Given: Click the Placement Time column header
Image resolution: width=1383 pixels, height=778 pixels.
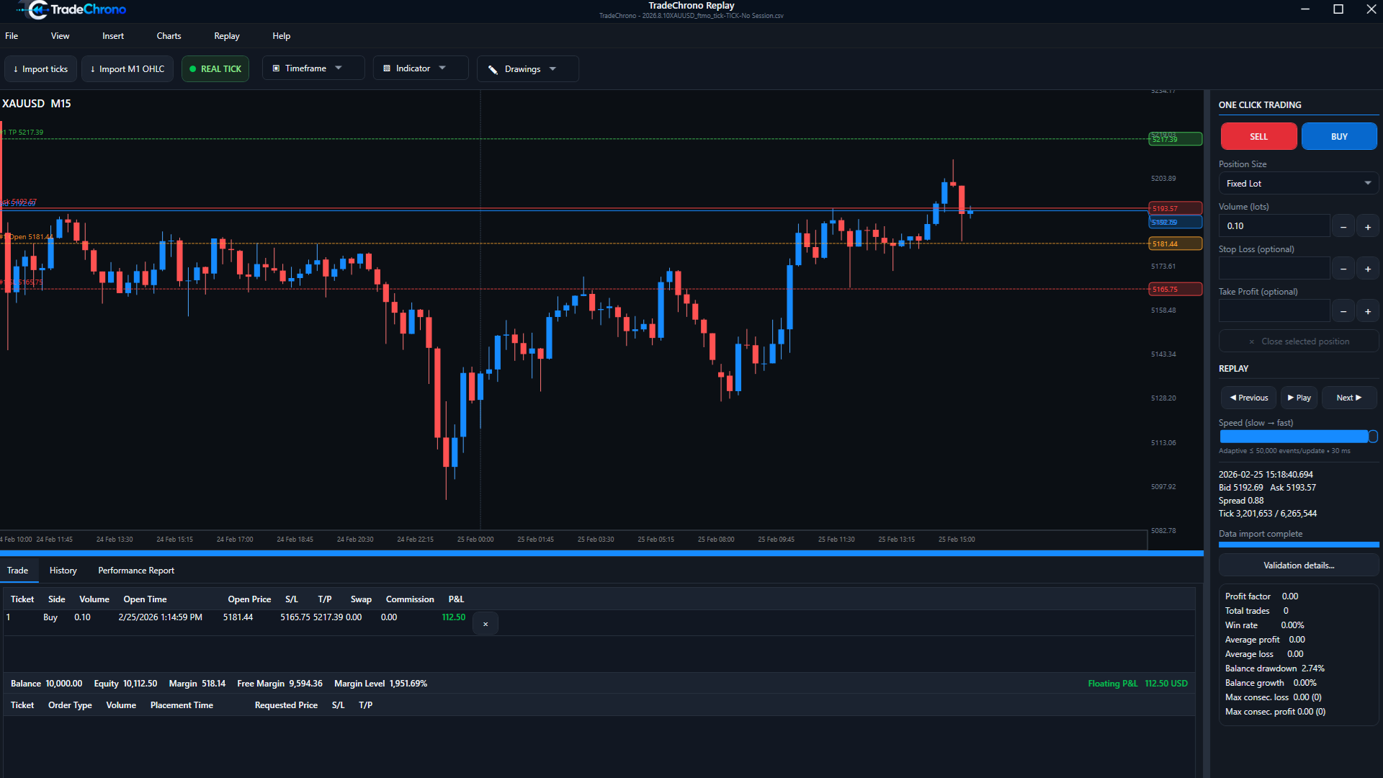Looking at the screenshot, I should tap(182, 705).
